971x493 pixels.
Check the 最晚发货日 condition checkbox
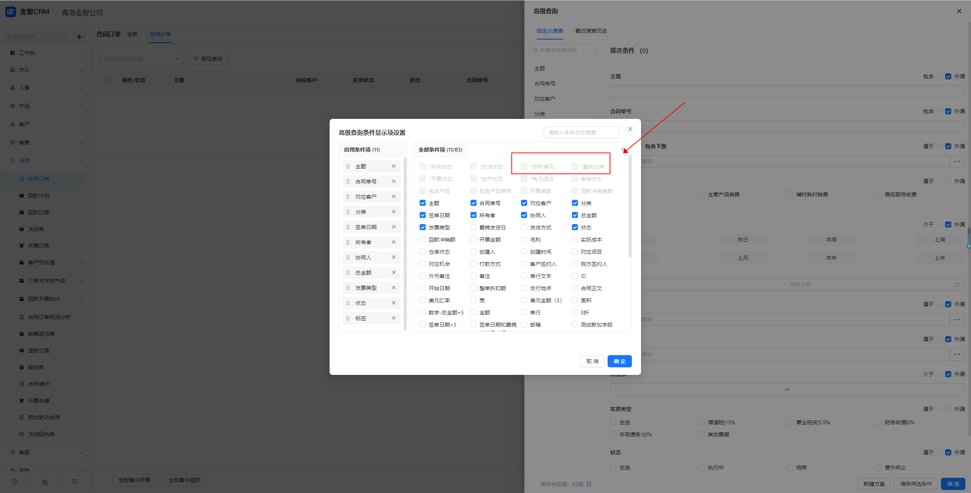(x=474, y=228)
